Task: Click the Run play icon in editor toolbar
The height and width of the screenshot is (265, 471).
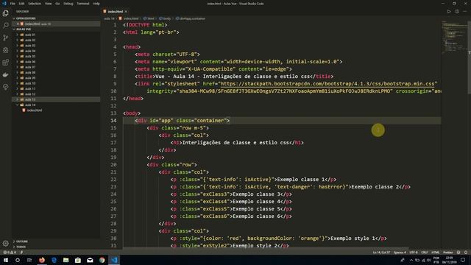Action: tap(449, 12)
